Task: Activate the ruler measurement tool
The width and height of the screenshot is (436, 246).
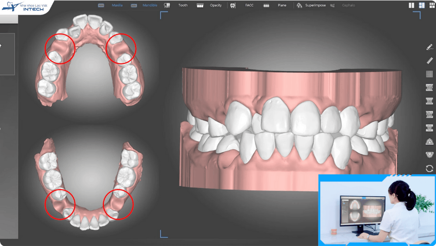Action: pyautogui.click(x=429, y=61)
